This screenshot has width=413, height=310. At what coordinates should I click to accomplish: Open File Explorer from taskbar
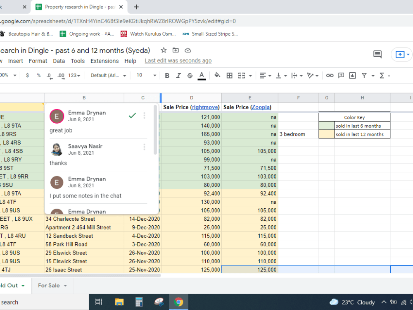tap(119, 302)
